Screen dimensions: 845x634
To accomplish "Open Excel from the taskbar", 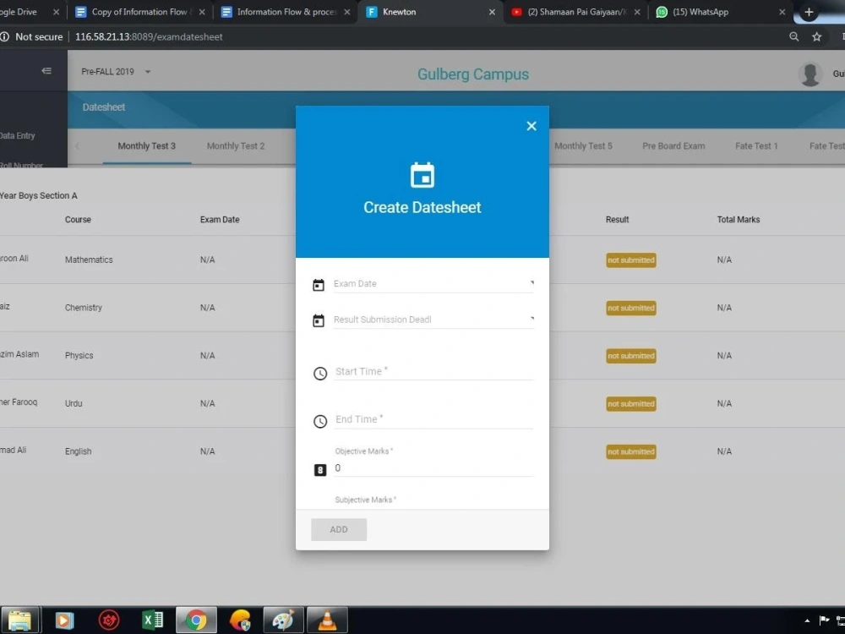I will [152, 620].
